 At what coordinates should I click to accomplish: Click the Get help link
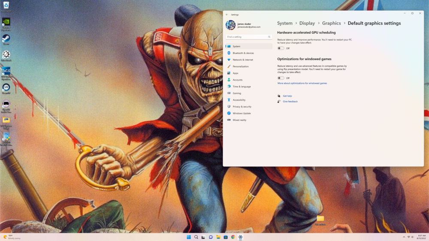click(287, 96)
